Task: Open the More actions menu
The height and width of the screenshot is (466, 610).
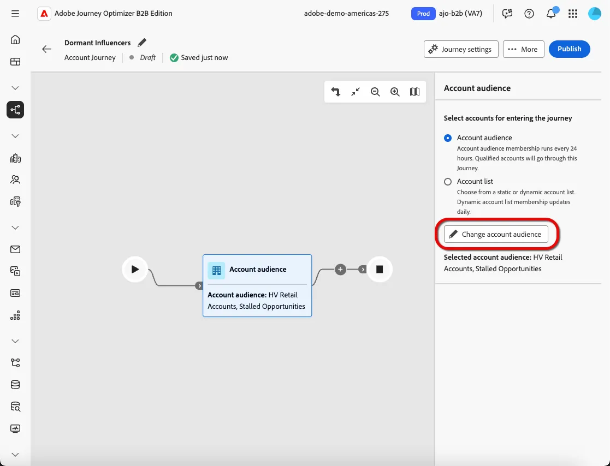Action: tap(523, 49)
